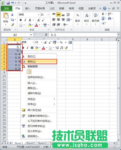
Task: Click the ribbon fill color bucket
Action: tap(30, 25)
